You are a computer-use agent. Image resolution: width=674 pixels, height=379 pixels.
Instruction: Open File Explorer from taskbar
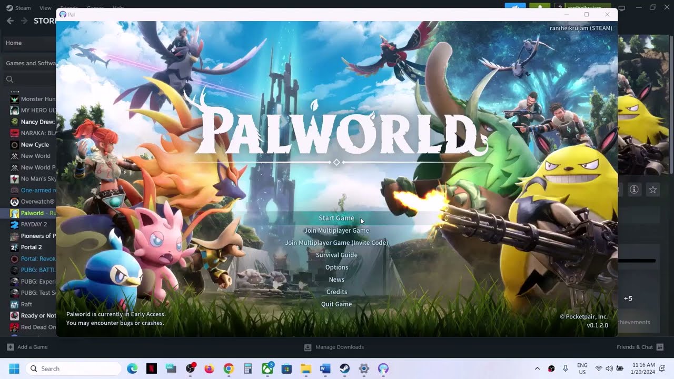click(306, 368)
